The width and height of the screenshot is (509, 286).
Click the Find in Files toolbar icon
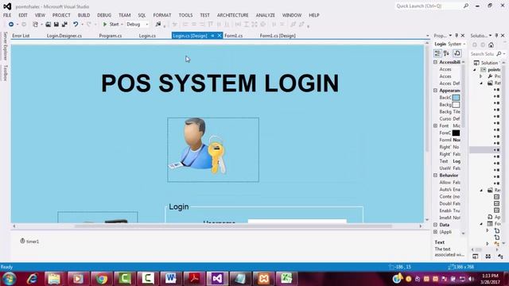(x=158, y=25)
